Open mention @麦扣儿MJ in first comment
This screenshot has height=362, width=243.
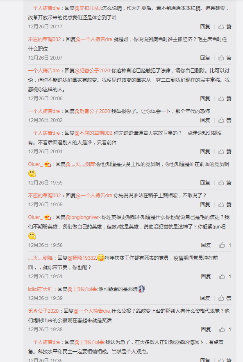(88, 8)
